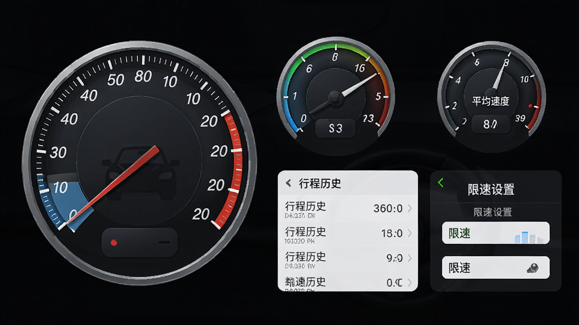Click the location pin icon on the 限速 button

533,268
